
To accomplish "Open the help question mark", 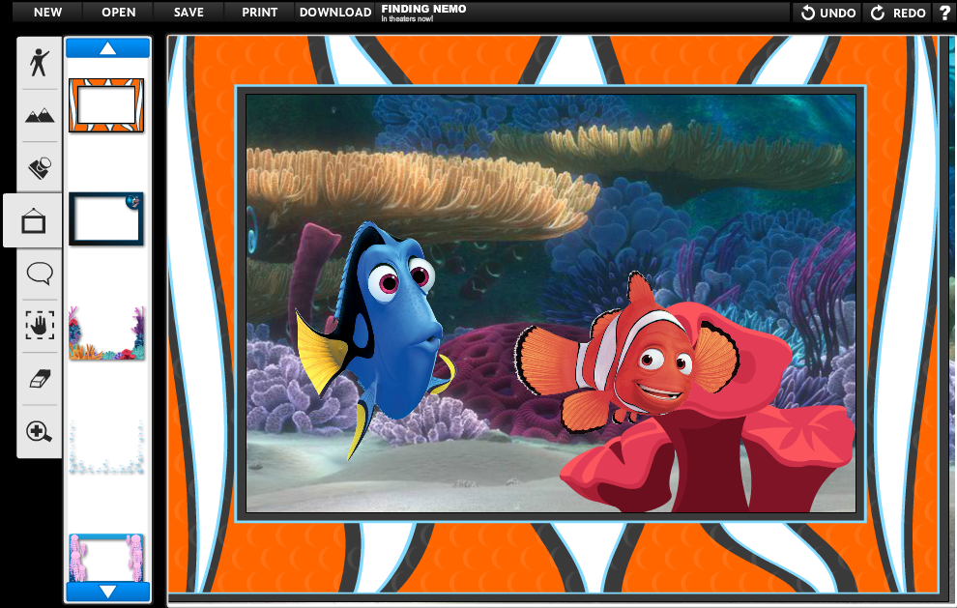I will (x=945, y=13).
